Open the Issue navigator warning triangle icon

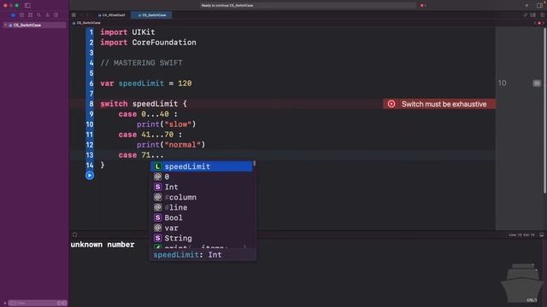(48, 15)
